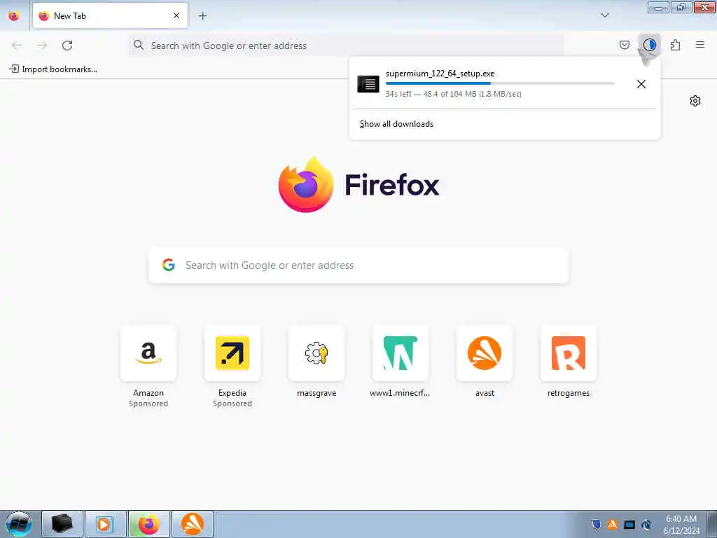Click the Avast tray icon
The image size is (717, 538).
612,524
